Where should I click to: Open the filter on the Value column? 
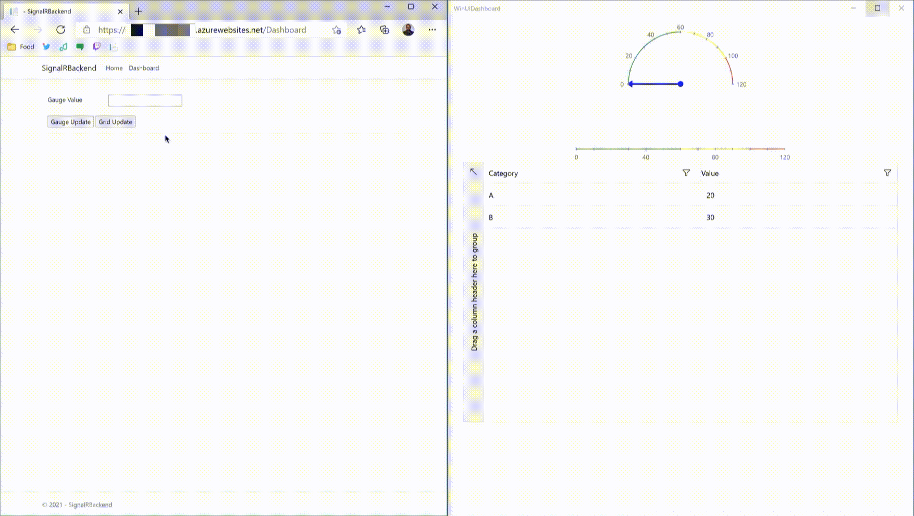click(x=887, y=173)
